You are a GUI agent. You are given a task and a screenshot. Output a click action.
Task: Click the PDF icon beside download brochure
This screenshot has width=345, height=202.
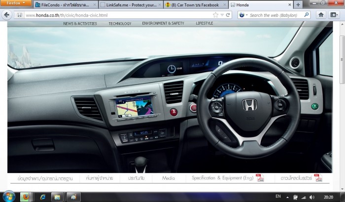coord(318,177)
